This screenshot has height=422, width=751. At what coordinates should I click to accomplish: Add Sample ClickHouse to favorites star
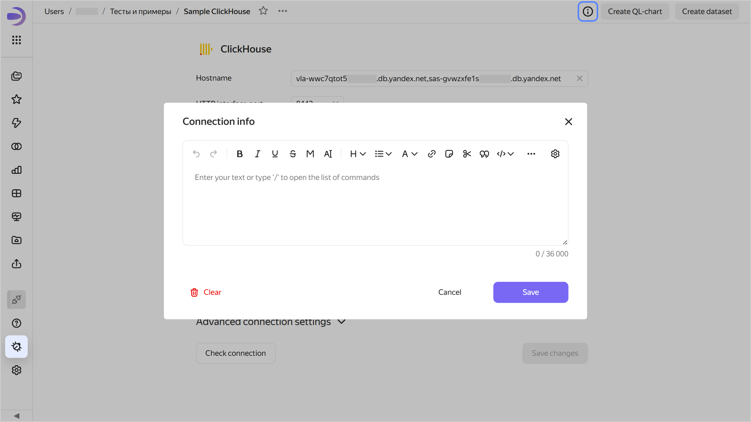click(x=263, y=11)
